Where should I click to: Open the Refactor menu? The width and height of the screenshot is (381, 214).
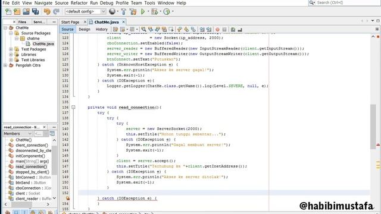coord(79,3)
